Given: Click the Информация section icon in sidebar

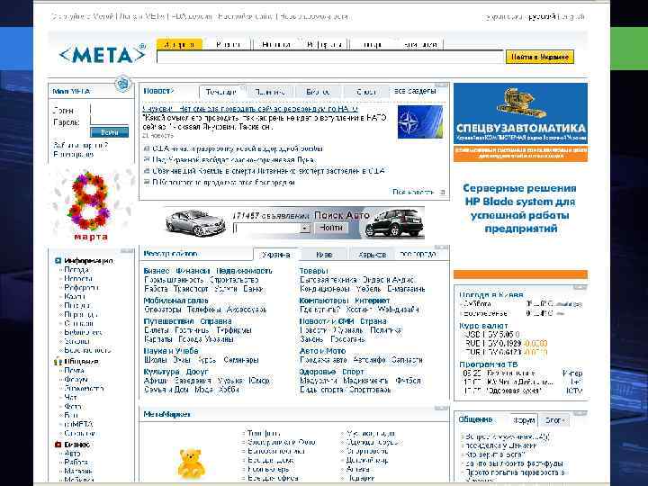Looking at the screenshot, I should [58, 261].
